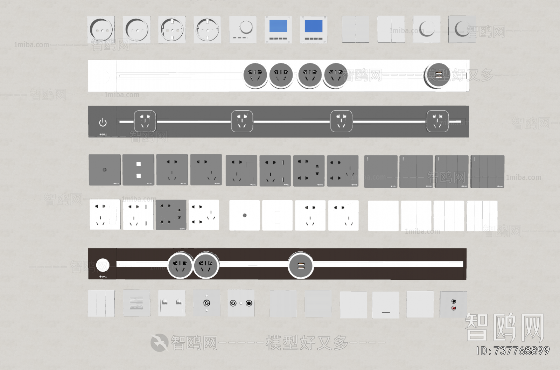Click the vent grille panel in the bottom row
The image size is (560, 370).
136,303
